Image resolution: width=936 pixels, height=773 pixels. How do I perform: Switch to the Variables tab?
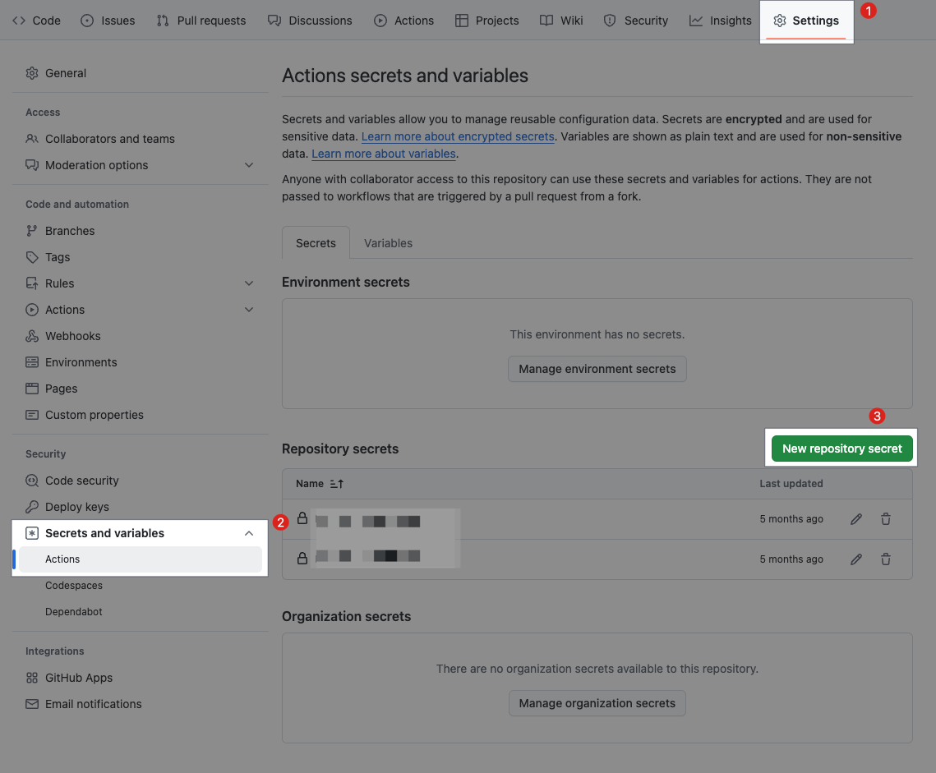tap(388, 243)
